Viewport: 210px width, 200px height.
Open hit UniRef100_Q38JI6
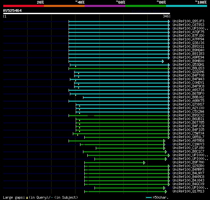(x=188, y=43)
